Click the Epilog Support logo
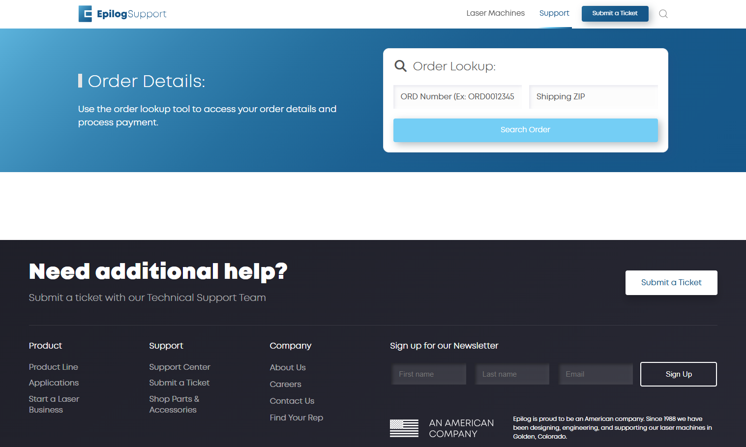Screen dimensions: 746x447 point(122,14)
